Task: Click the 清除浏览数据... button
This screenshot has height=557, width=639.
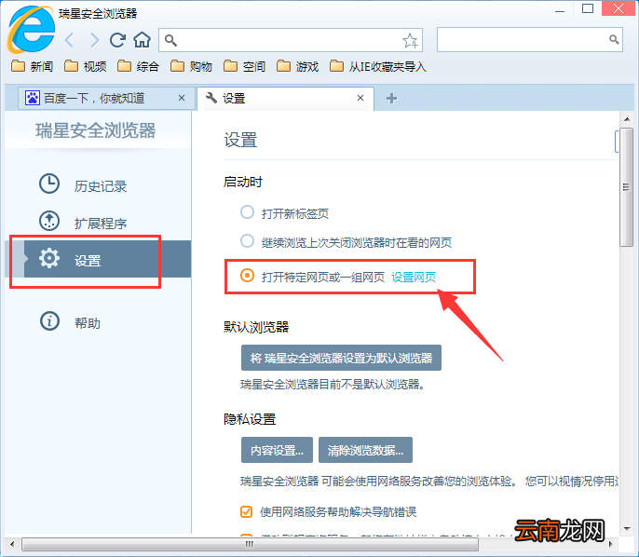Action: 365,450
